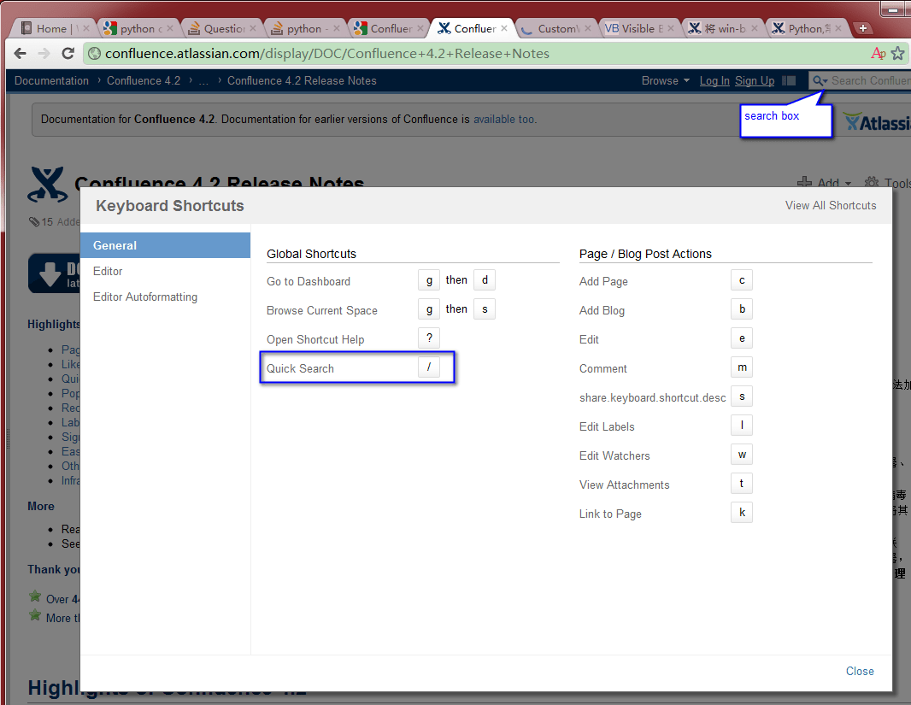This screenshot has width=911, height=705.
Task: Click the red Ap extension icon
Action: [878, 54]
